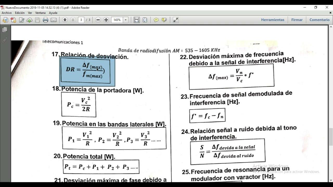This screenshot has height=187, width=333.
Task: Zoom in using the plus control
Action: coord(106,20)
